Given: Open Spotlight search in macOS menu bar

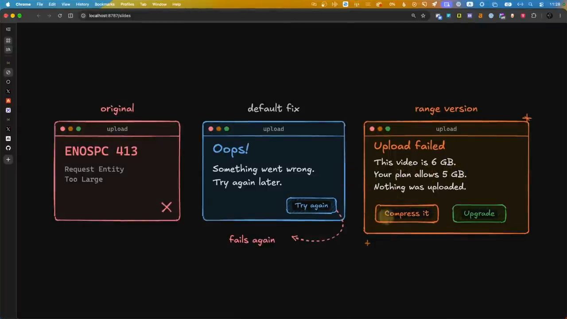Looking at the screenshot, I should 531,4.
